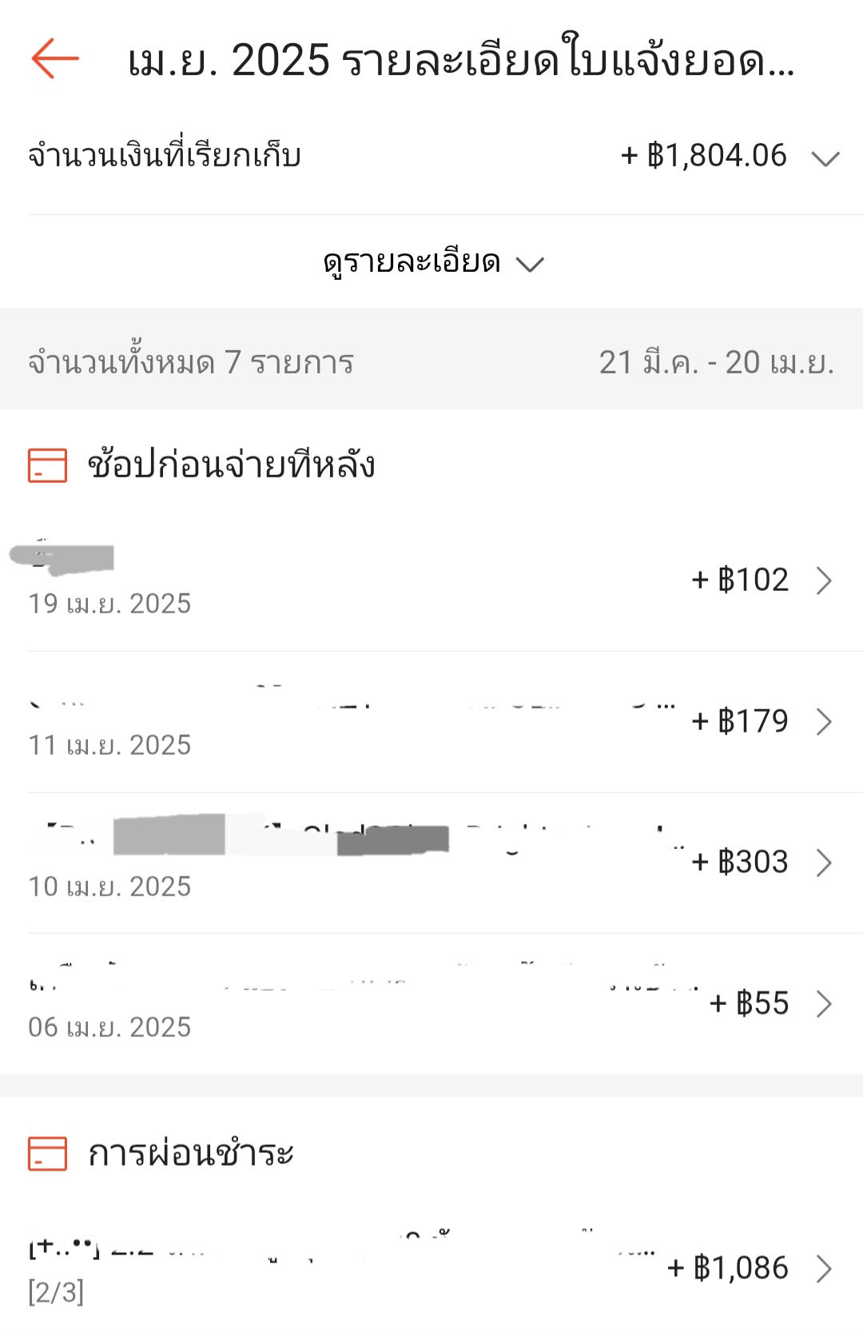Open the ฿1,086 installment arrow
This screenshot has height=1332, width=863.
click(824, 1269)
